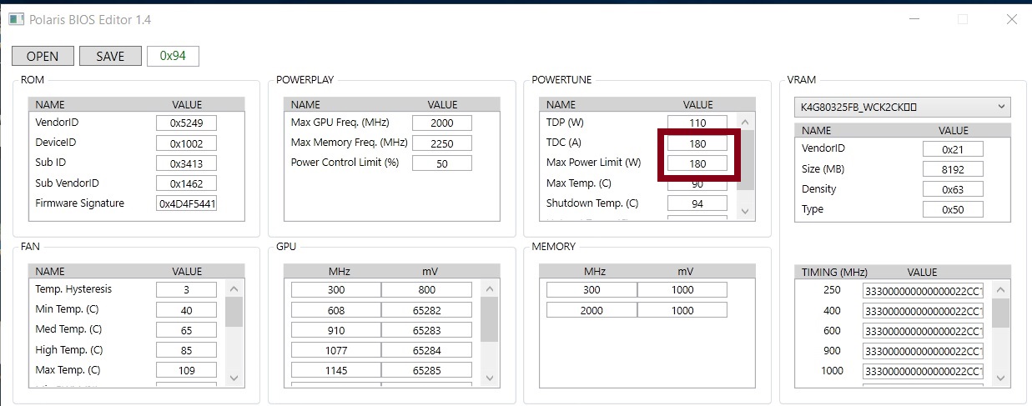Click the Polaris BIOS Editor app icon
The width and height of the screenshot is (1032, 406).
tap(16, 19)
